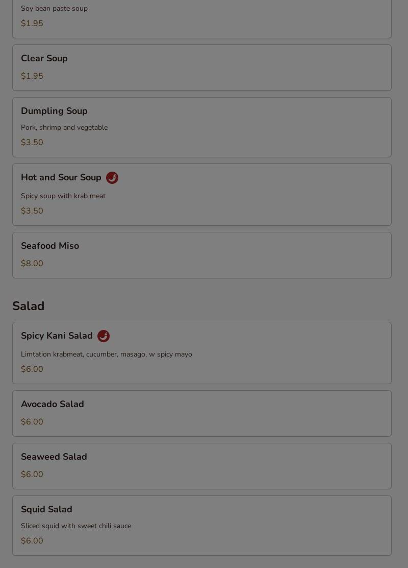This screenshot has height=568, width=408.
Task: Open the Spicy Kani Salad title
Action: 57,336
